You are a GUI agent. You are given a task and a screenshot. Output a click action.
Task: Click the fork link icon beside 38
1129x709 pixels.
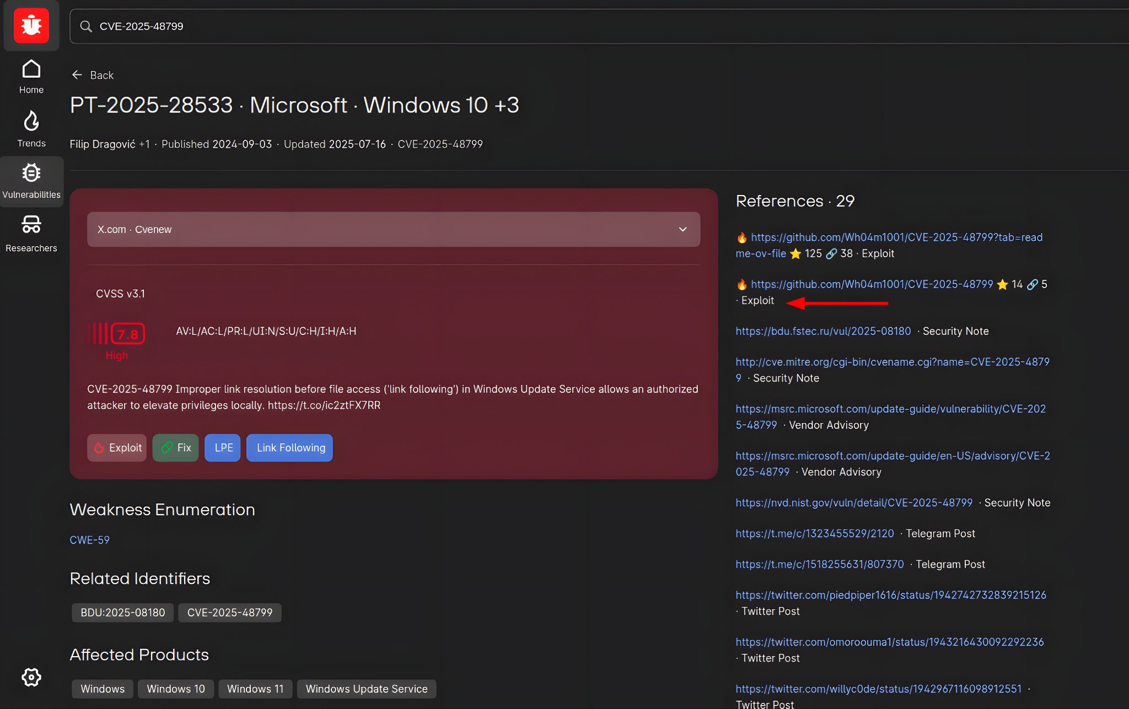click(x=831, y=253)
